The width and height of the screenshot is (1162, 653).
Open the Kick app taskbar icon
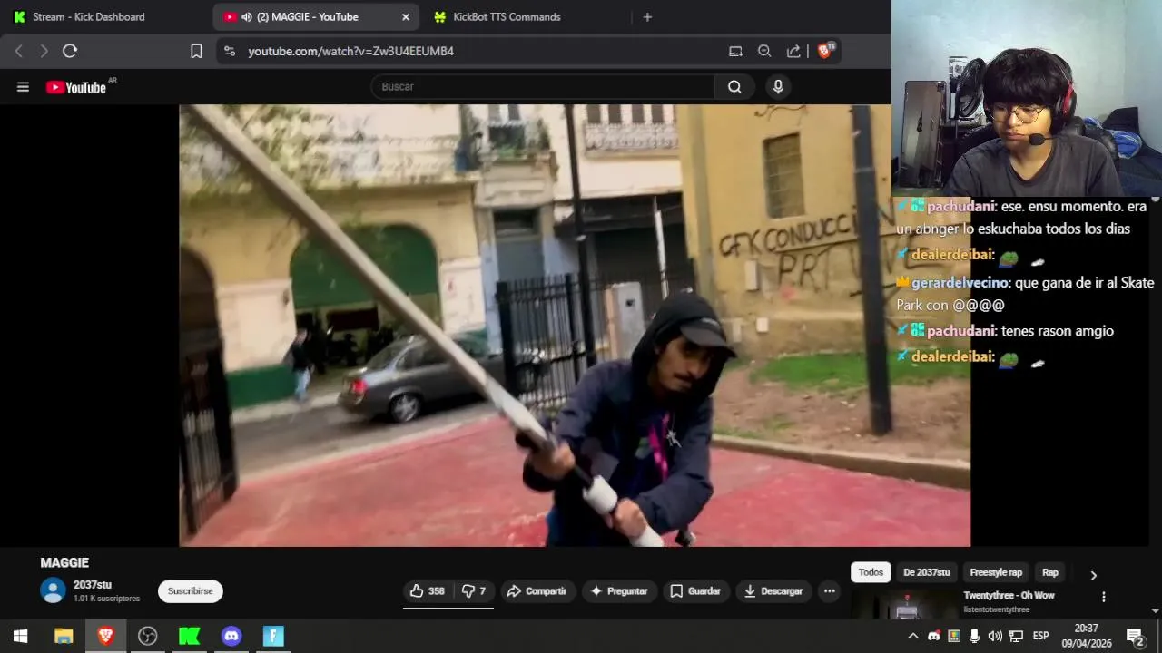tap(189, 637)
